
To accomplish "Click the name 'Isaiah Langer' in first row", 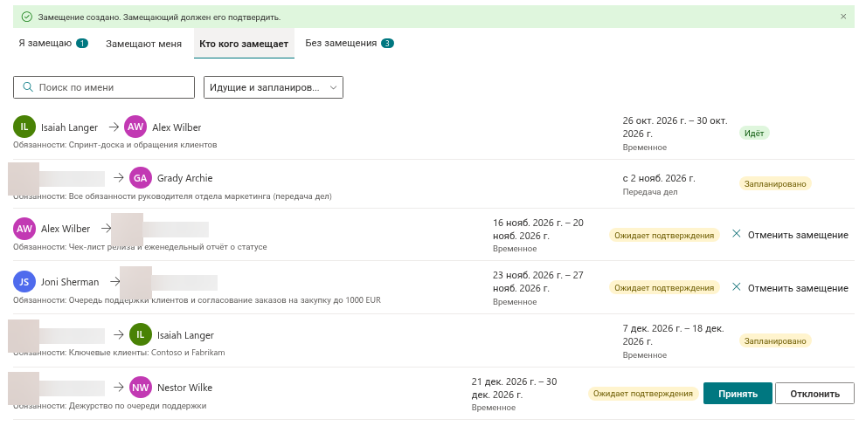I will click(69, 127).
